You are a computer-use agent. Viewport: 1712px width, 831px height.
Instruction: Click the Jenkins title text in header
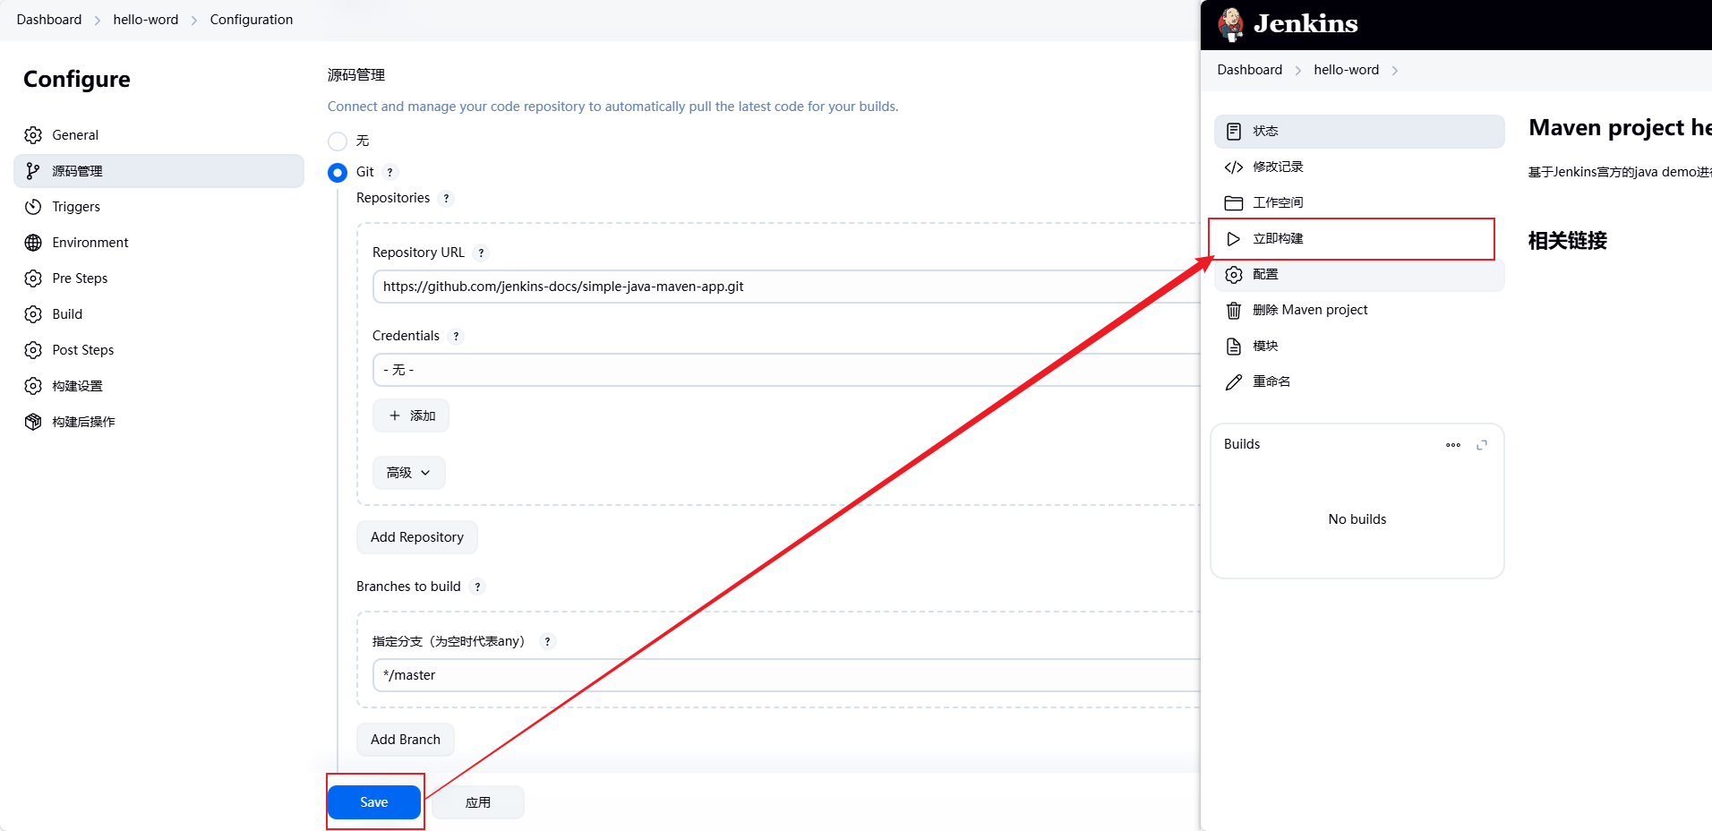[1305, 24]
